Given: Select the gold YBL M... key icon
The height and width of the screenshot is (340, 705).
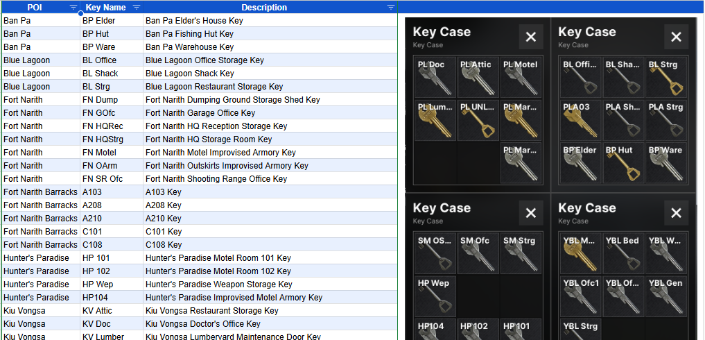Looking at the screenshot, I should click(580, 253).
